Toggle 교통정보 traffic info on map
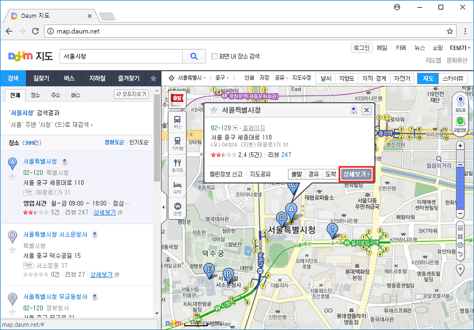The width and height of the screenshot is (474, 330). click(x=460, y=124)
